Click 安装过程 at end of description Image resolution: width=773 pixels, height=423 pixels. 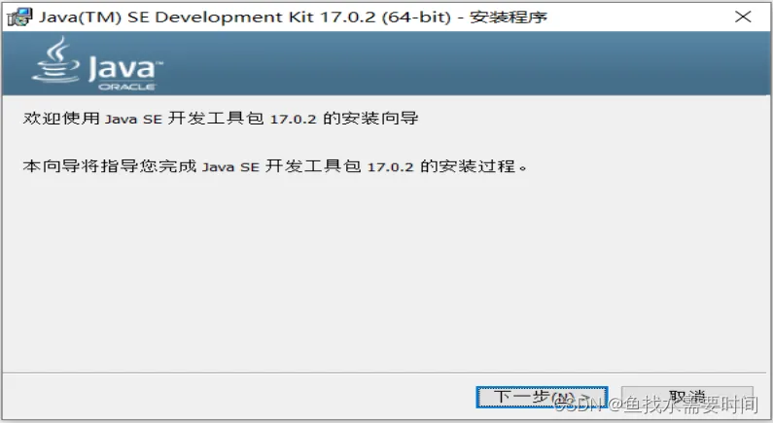[x=476, y=166]
